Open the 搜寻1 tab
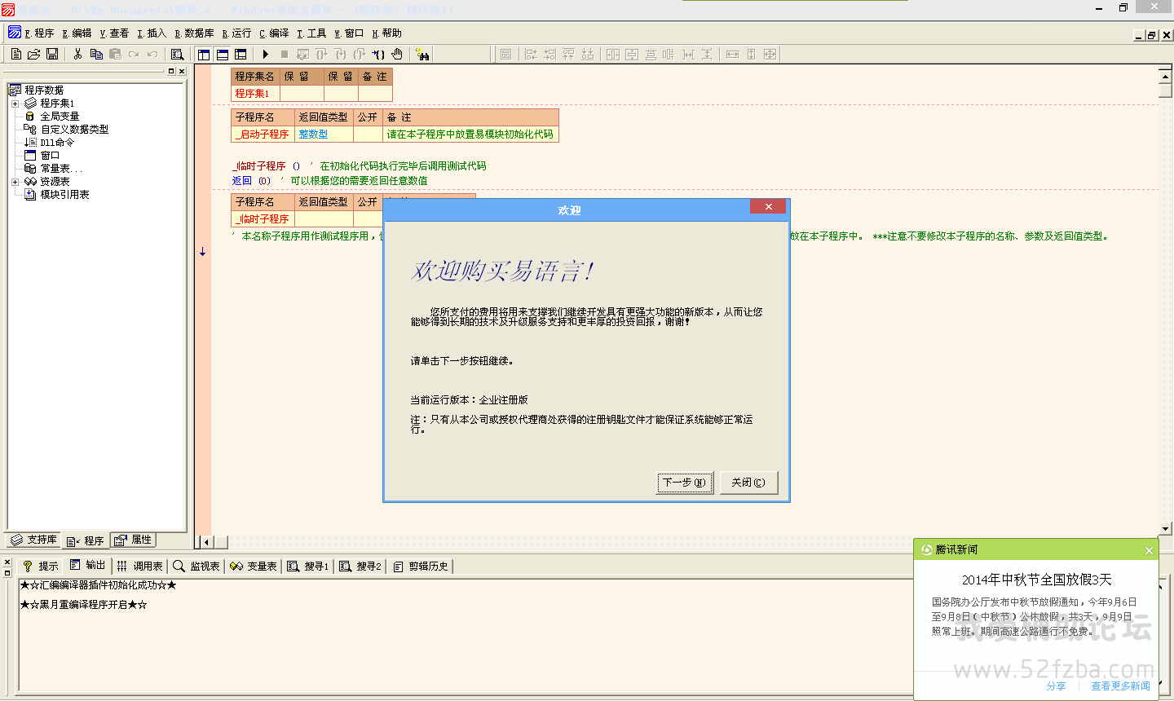Viewport: 1174px width, 701px height. click(x=307, y=566)
